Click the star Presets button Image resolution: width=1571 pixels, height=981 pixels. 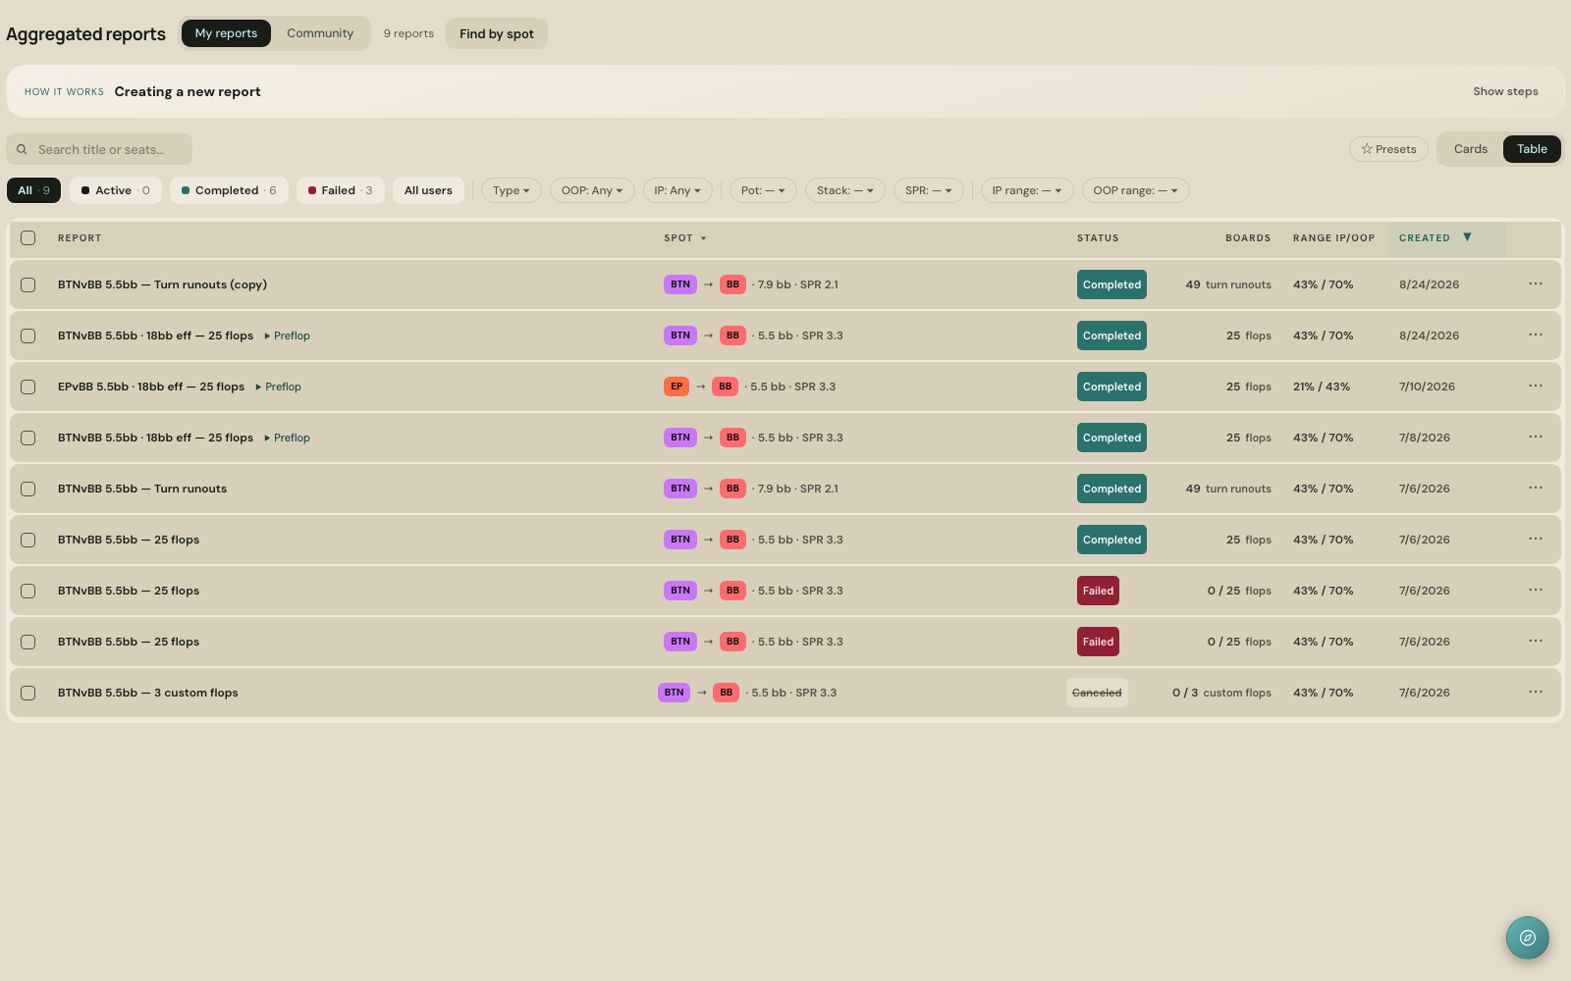pos(1388,149)
